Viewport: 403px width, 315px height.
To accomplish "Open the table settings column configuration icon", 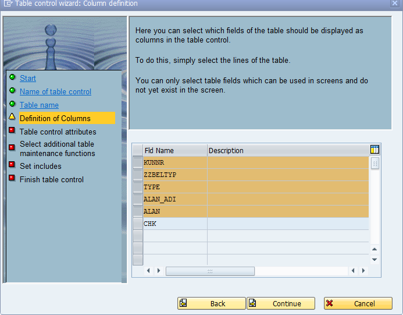I will [375, 149].
